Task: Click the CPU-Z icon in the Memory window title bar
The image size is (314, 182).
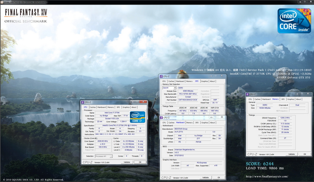Action: [x=247, y=94]
